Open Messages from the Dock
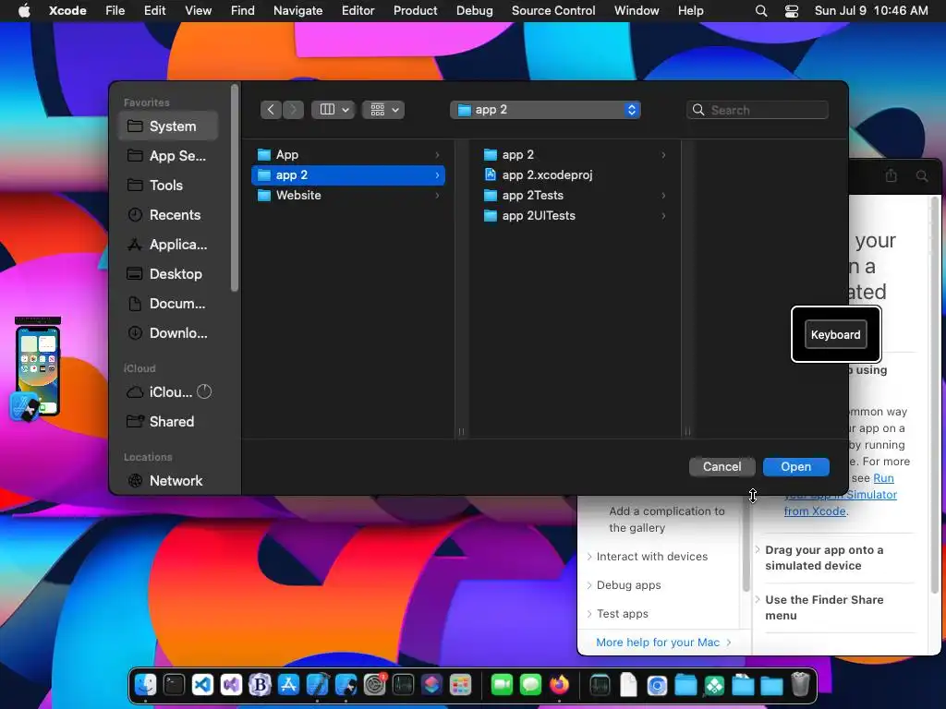Screen dimensions: 946x709 click(531, 685)
